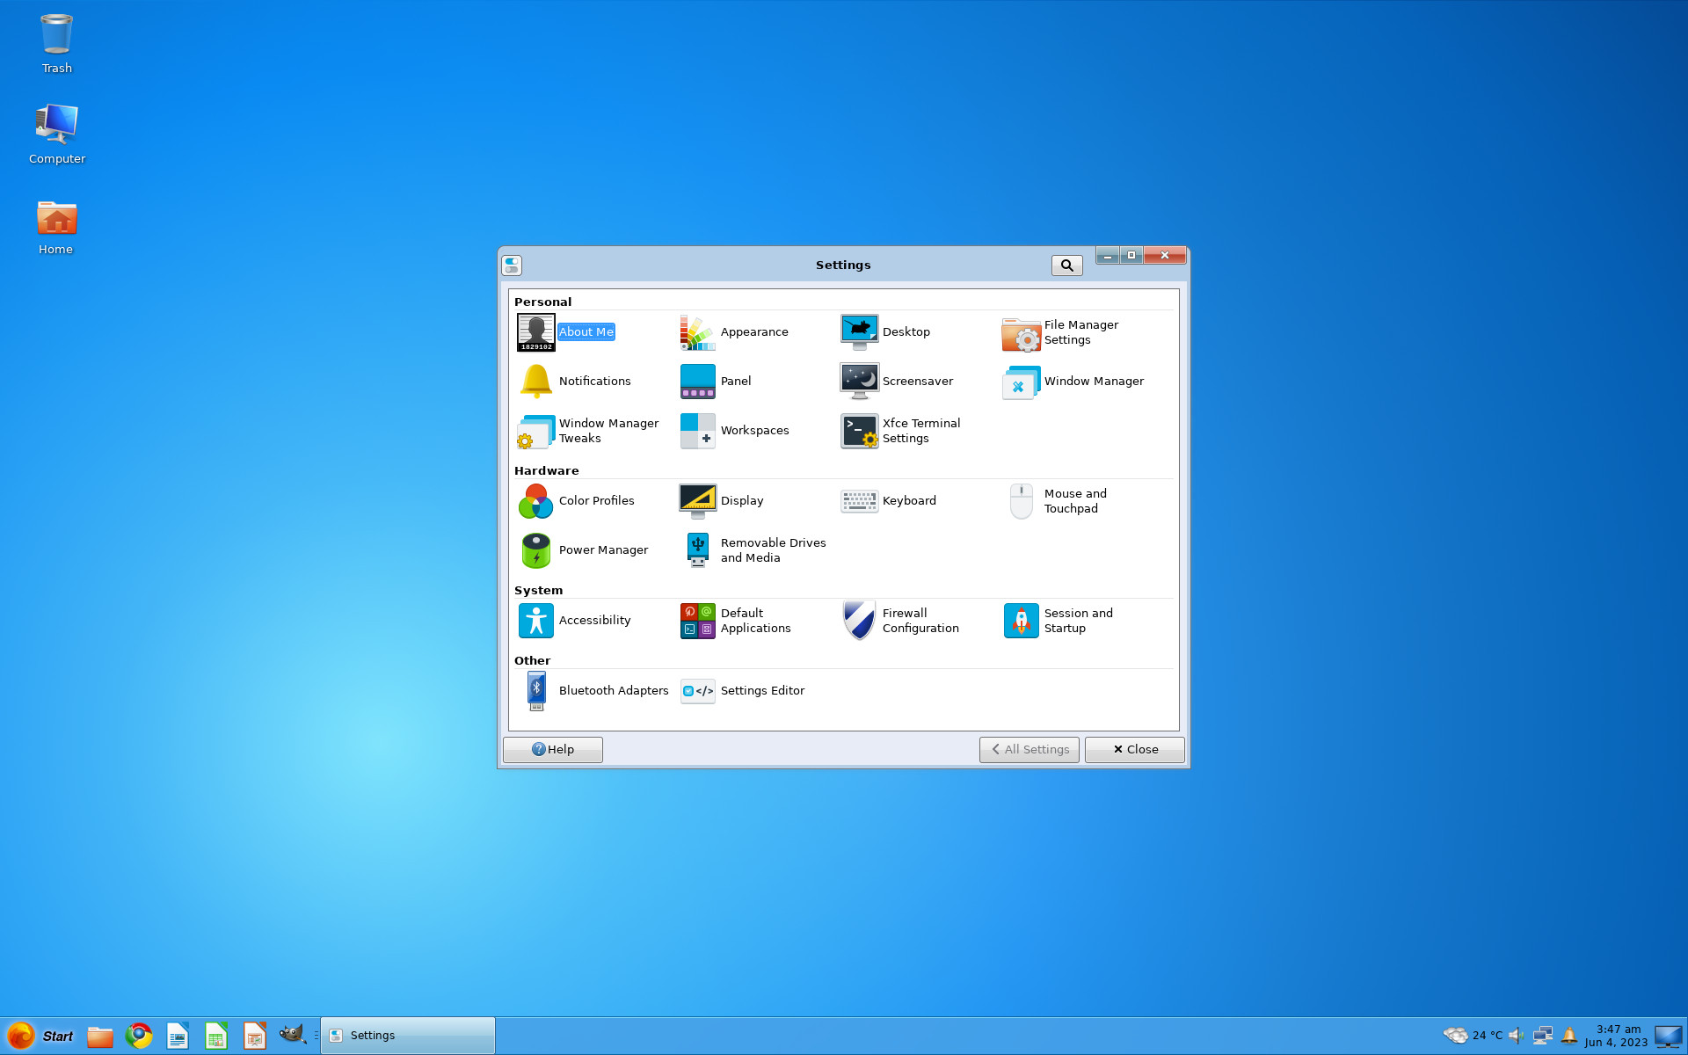This screenshot has height=1055, width=1688.
Task: Open the Display settings
Action: [x=722, y=501]
